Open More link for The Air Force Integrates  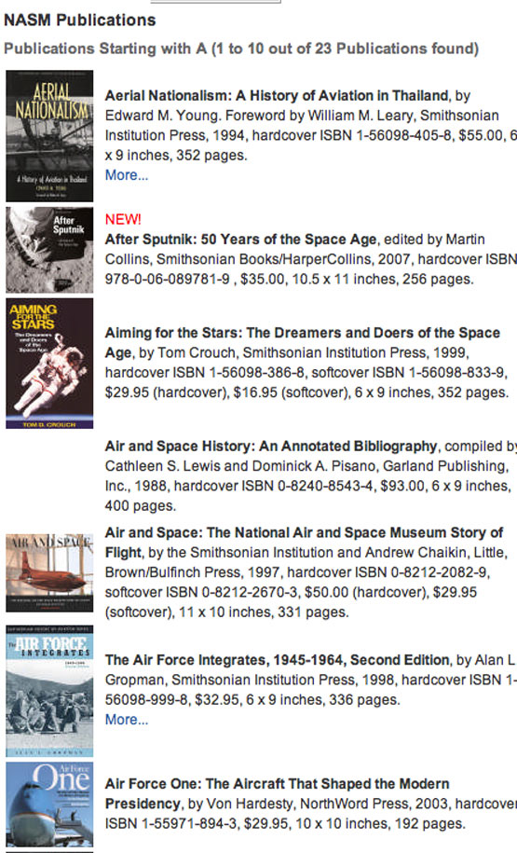coord(126,720)
